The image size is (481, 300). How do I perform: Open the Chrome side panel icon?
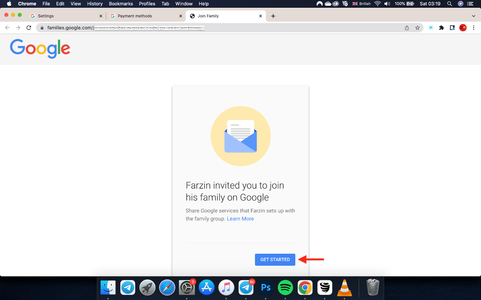tap(452, 28)
